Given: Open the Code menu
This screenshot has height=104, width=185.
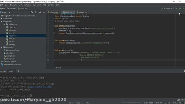Looking at the screenshot, I should (21, 5).
